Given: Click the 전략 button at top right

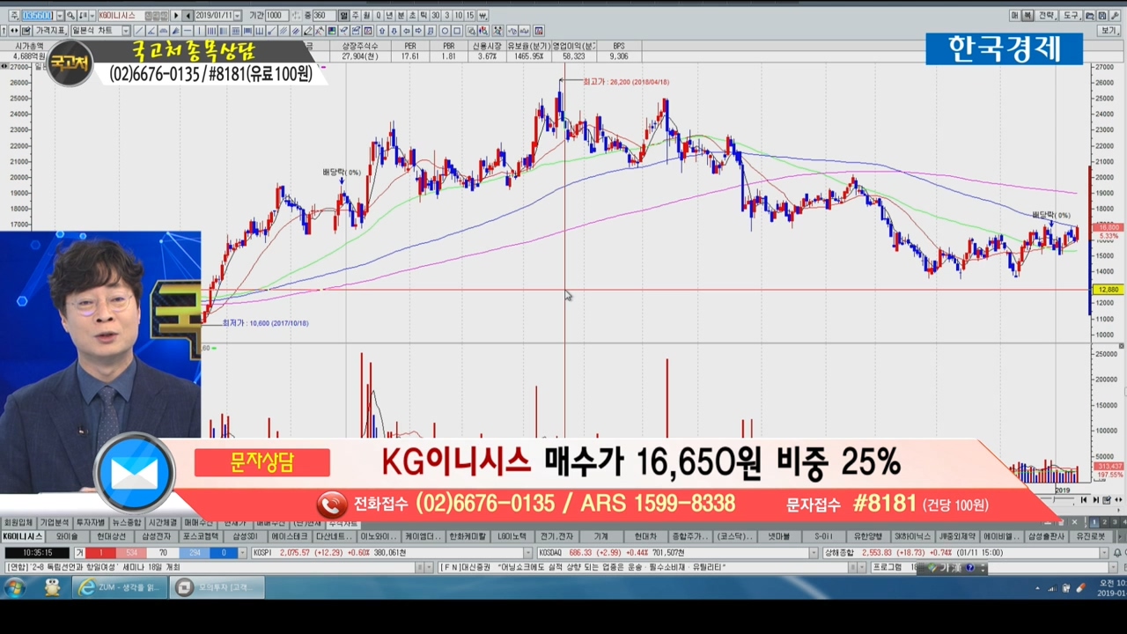Looking at the screenshot, I should pyautogui.click(x=1047, y=16).
